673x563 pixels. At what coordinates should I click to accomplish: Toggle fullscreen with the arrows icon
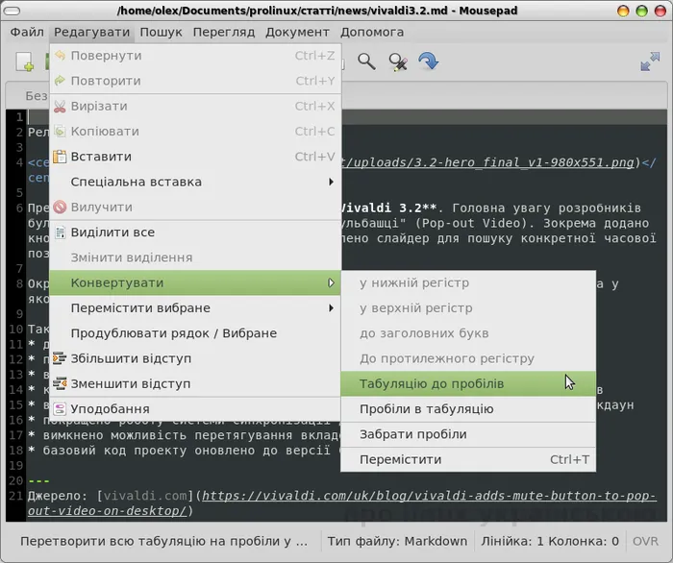point(650,61)
